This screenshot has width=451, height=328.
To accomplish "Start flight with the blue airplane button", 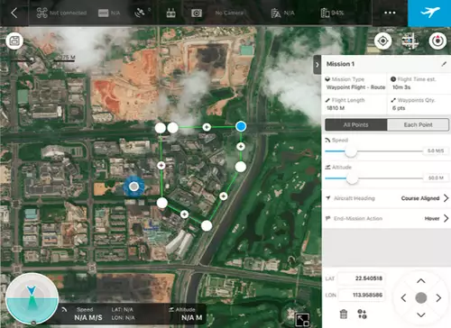I will pos(429,14).
